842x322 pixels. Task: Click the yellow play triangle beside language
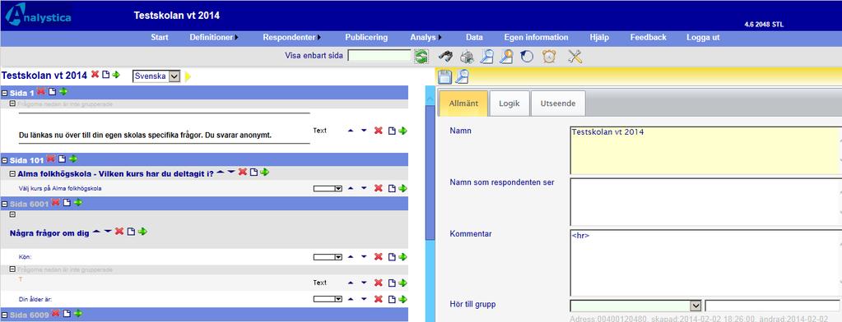pyautogui.click(x=188, y=76)
